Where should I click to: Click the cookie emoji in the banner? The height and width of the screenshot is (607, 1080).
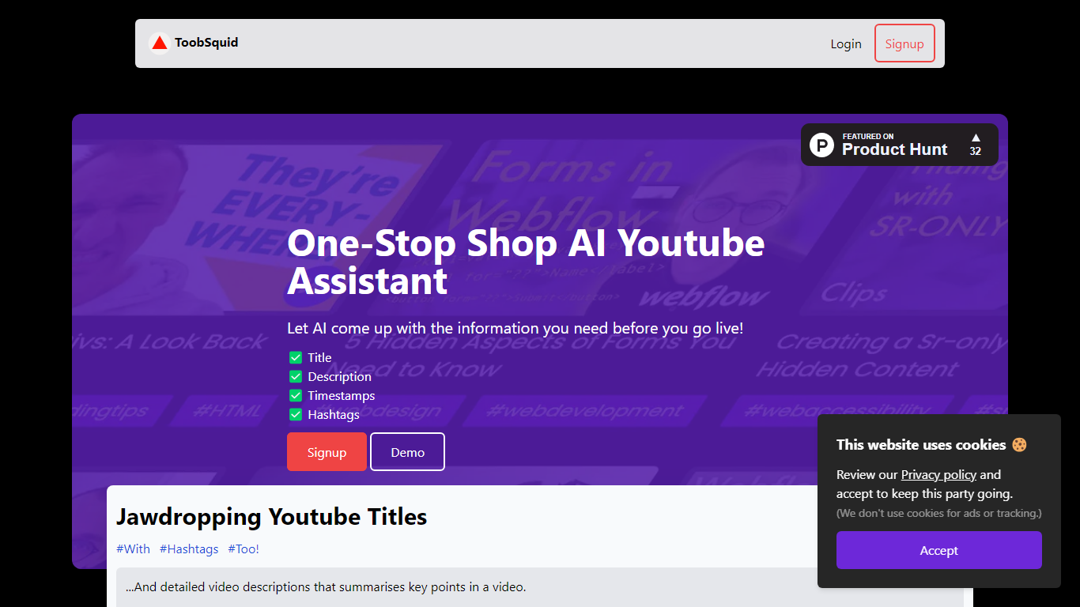tap(1019, 445)
